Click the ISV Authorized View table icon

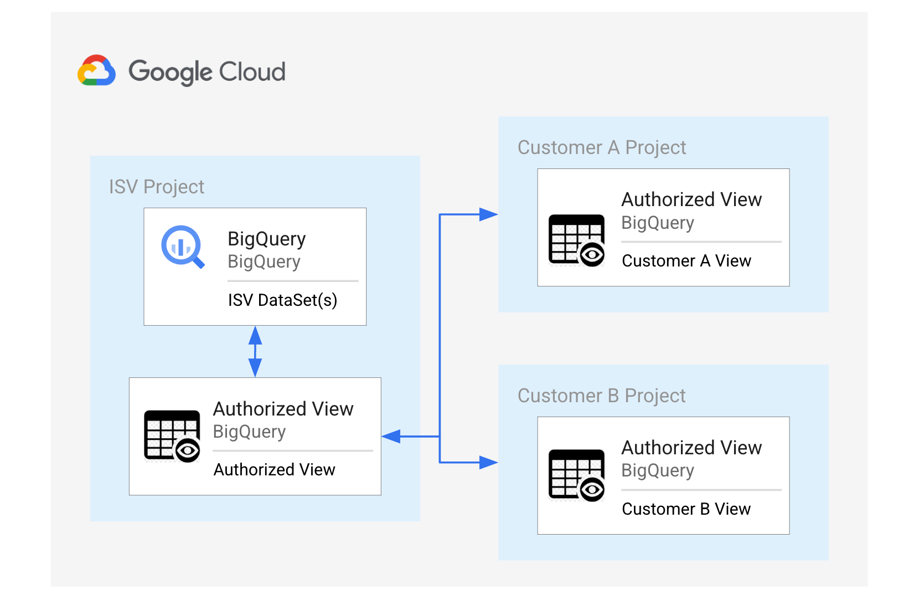click(x=172, y=436)
